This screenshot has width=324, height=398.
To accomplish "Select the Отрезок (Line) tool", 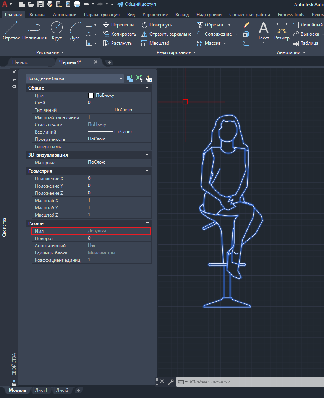I will pos(11,31).
